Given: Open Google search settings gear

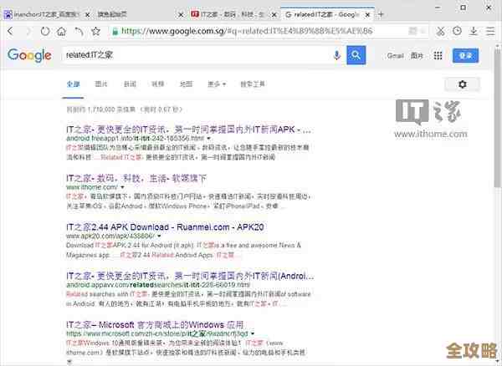Looking at the screenshot, I should [x=463, y=84].
